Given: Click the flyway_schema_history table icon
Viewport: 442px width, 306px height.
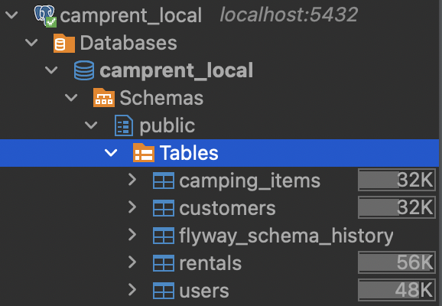Looking at the screenshot, I should tap(164, 236).
